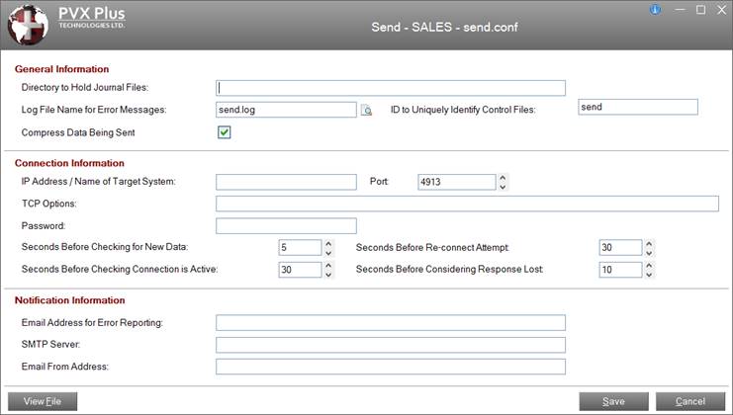
Task: Select the TCP Options text field
Action: 466,204
